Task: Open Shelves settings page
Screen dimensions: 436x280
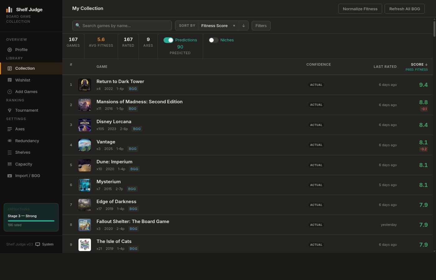Action: click(x=31, y=152)
